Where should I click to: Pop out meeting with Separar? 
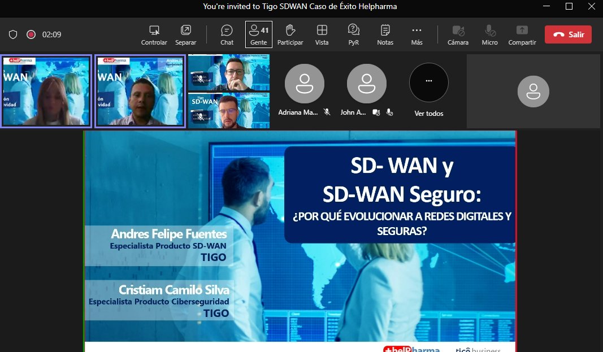186,35
